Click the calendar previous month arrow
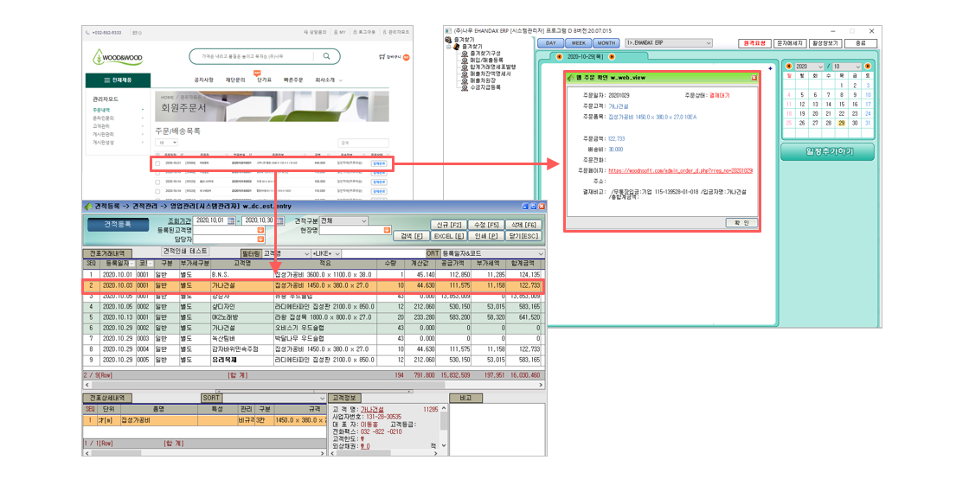Viewport: 956px width, 479px height. point(789,66)
